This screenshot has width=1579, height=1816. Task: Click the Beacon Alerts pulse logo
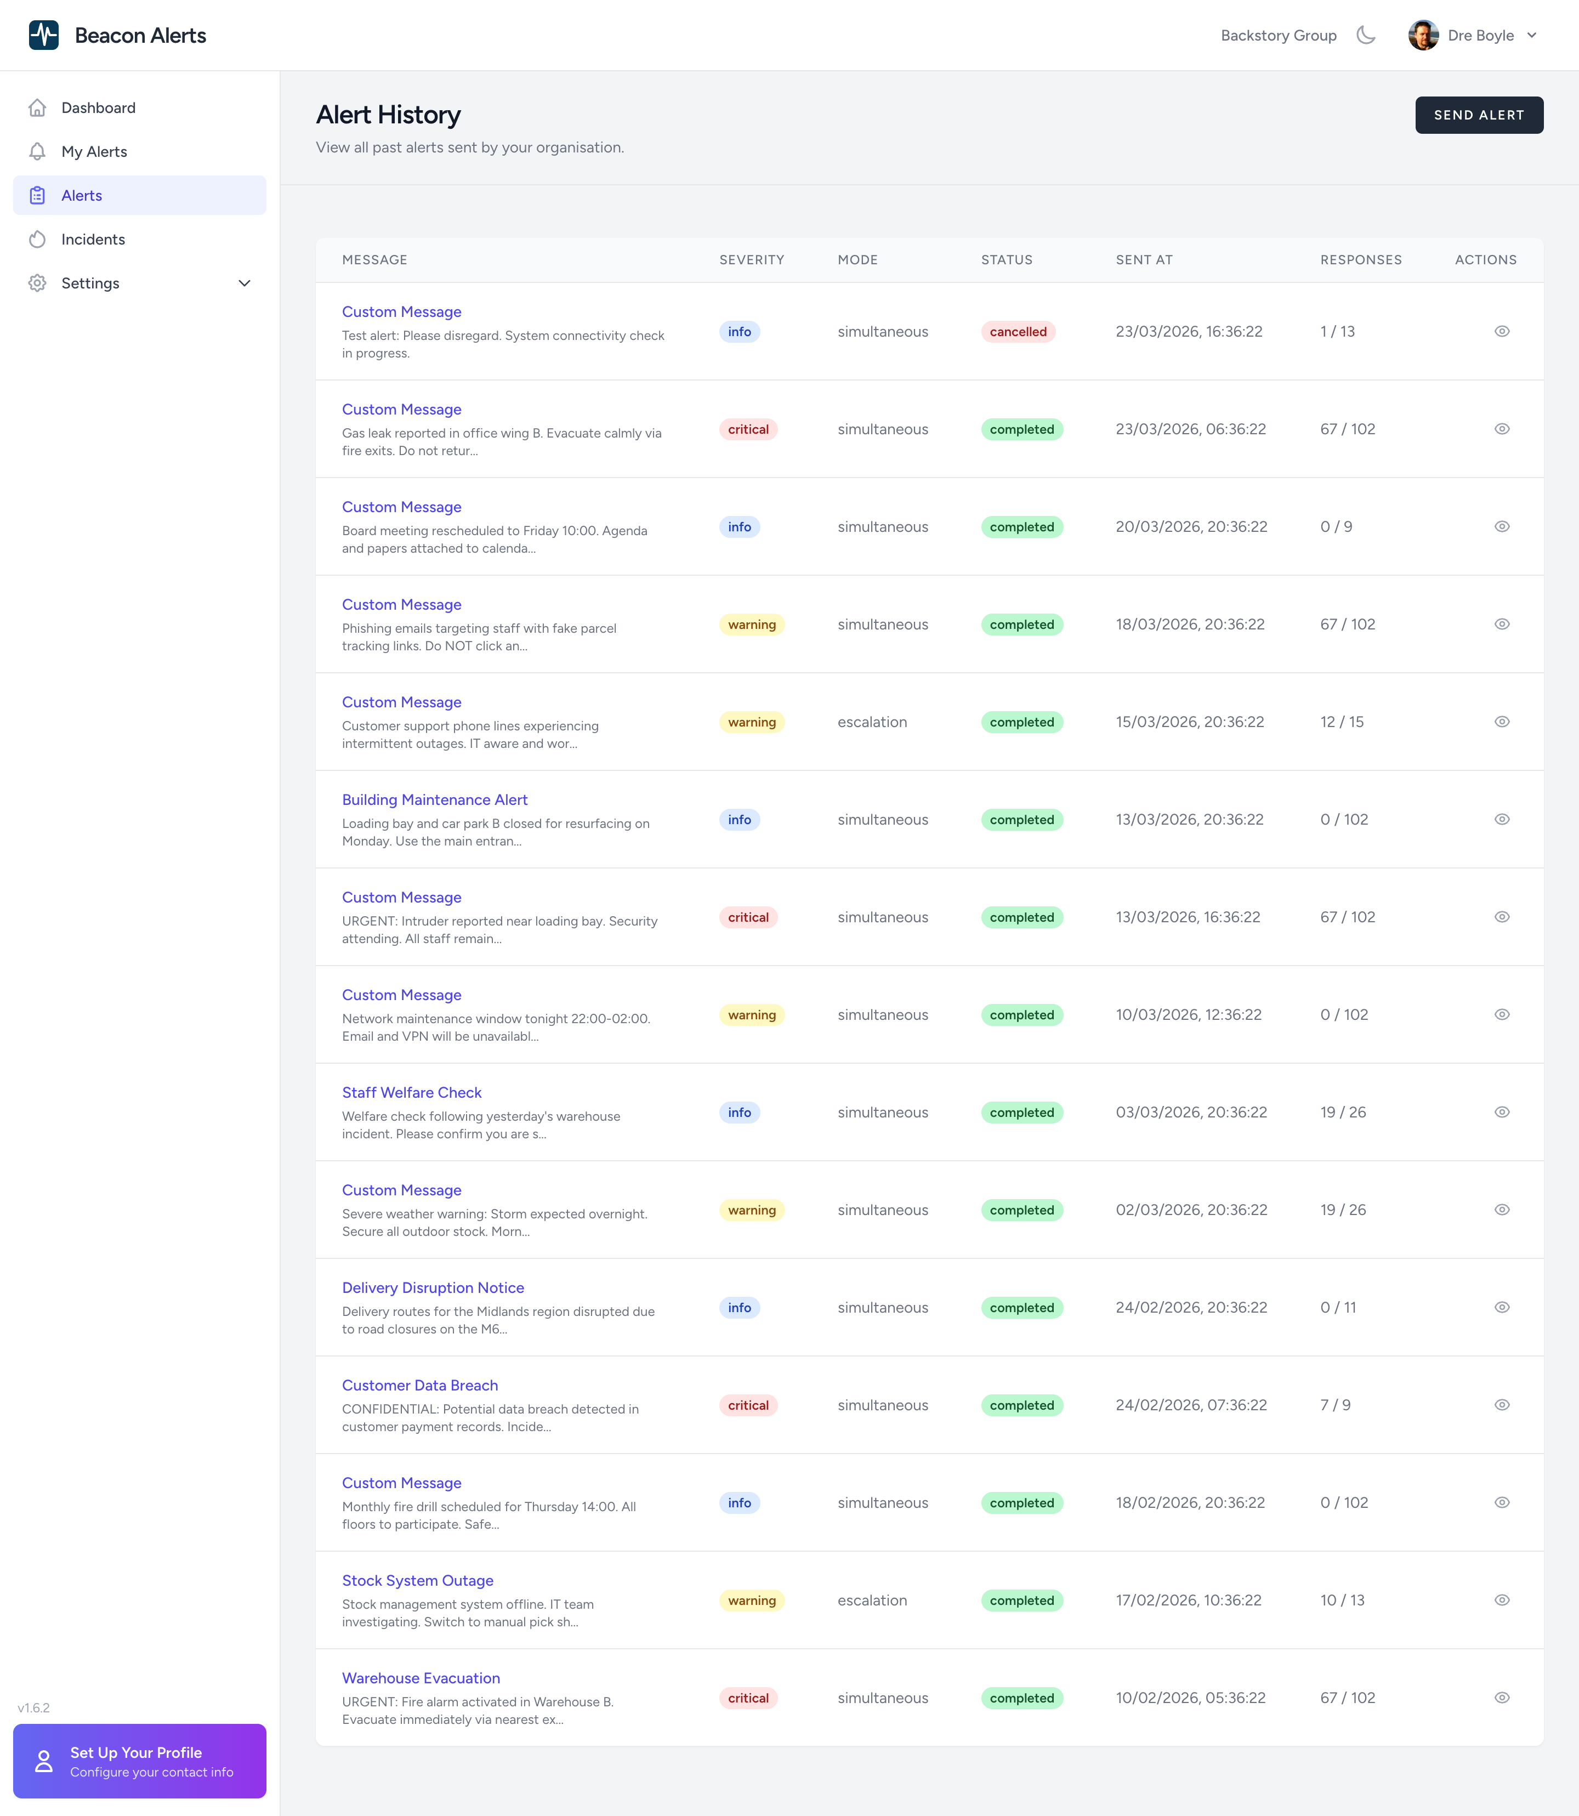coord(43,35)
